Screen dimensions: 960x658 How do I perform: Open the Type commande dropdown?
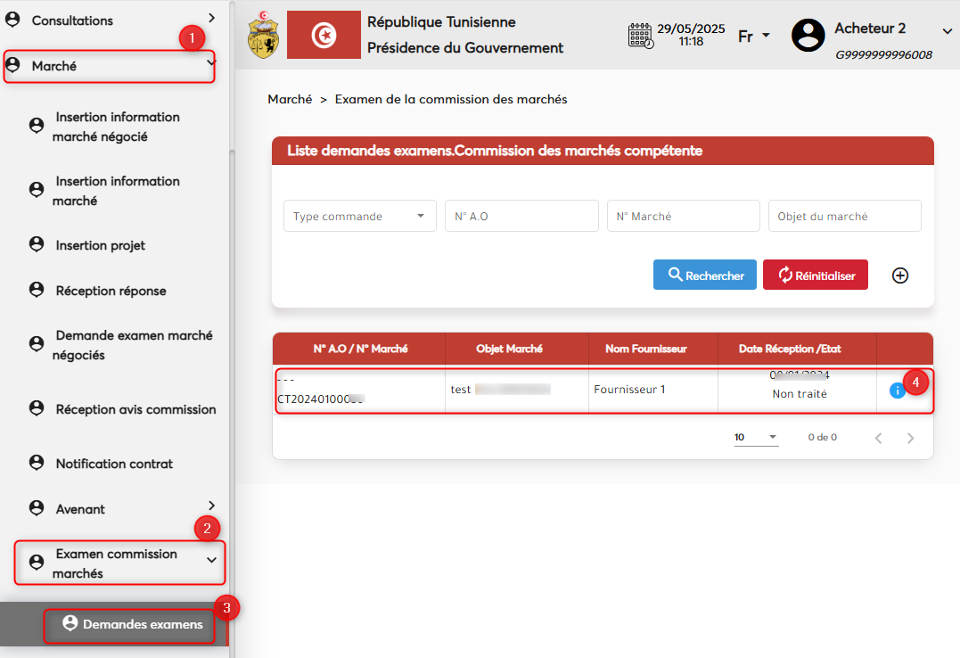[x=359, y=216]
